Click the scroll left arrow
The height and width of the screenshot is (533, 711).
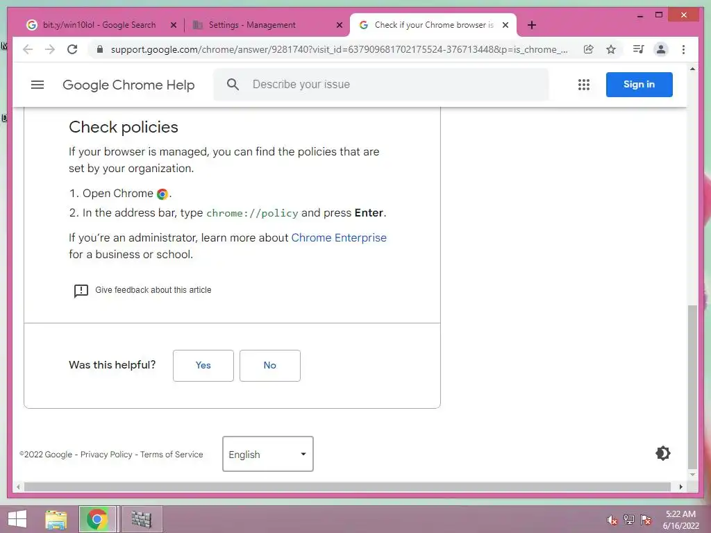(18, 487)
